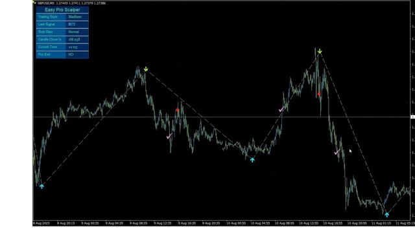Click the BUY last signal value
This screenshot has height=233, width=415.
coord(72,25)
